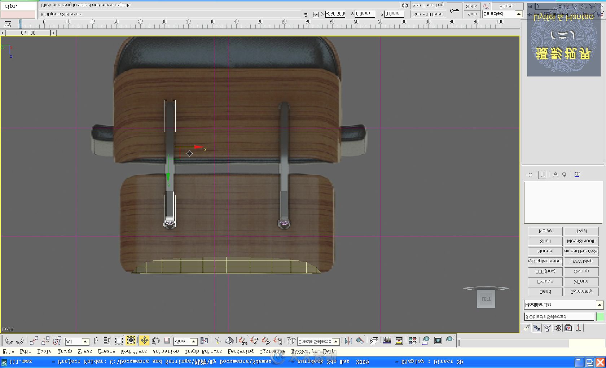Open the Material Editor icon
This screenshot has width=606, height=368.
coord(413,341)
